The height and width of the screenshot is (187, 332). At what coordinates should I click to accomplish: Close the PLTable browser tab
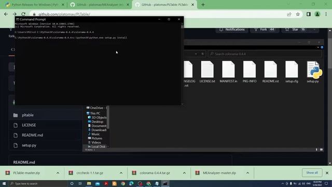192,5
